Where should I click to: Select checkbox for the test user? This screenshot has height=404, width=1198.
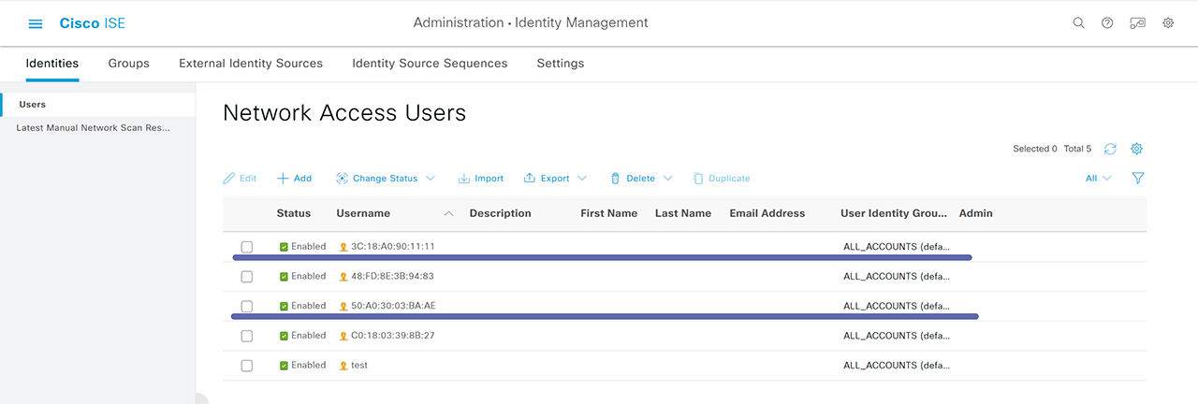(x=247, y=366)
